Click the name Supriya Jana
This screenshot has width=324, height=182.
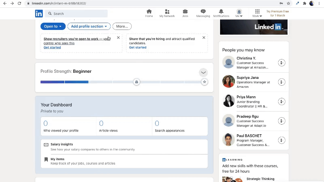click(247, 78)
